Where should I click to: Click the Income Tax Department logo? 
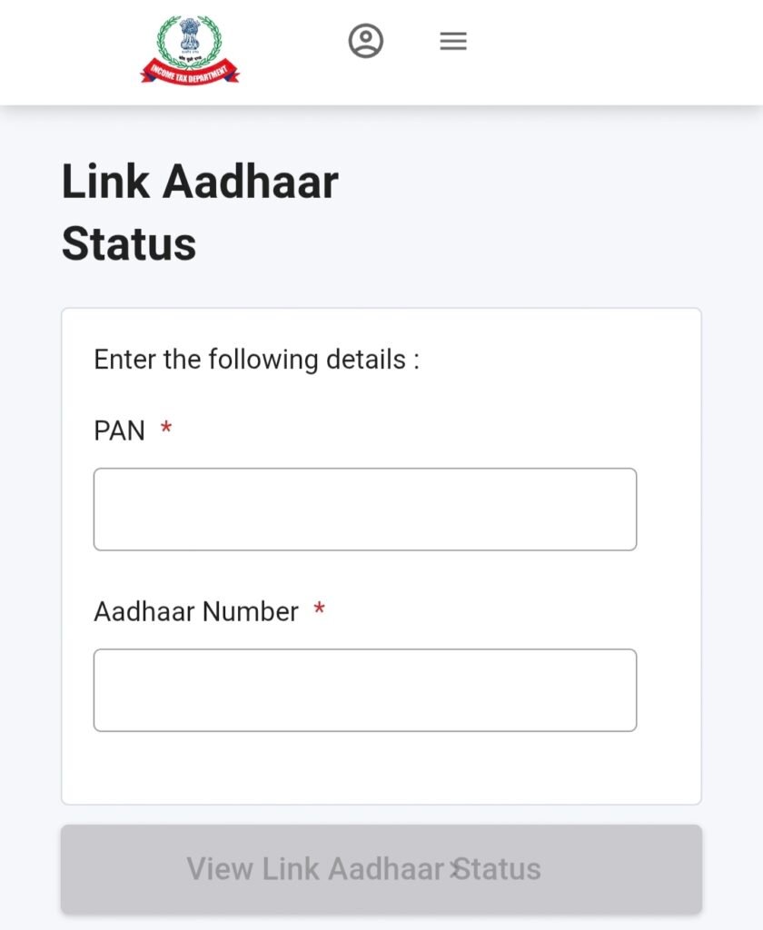(x=190, y=50)
